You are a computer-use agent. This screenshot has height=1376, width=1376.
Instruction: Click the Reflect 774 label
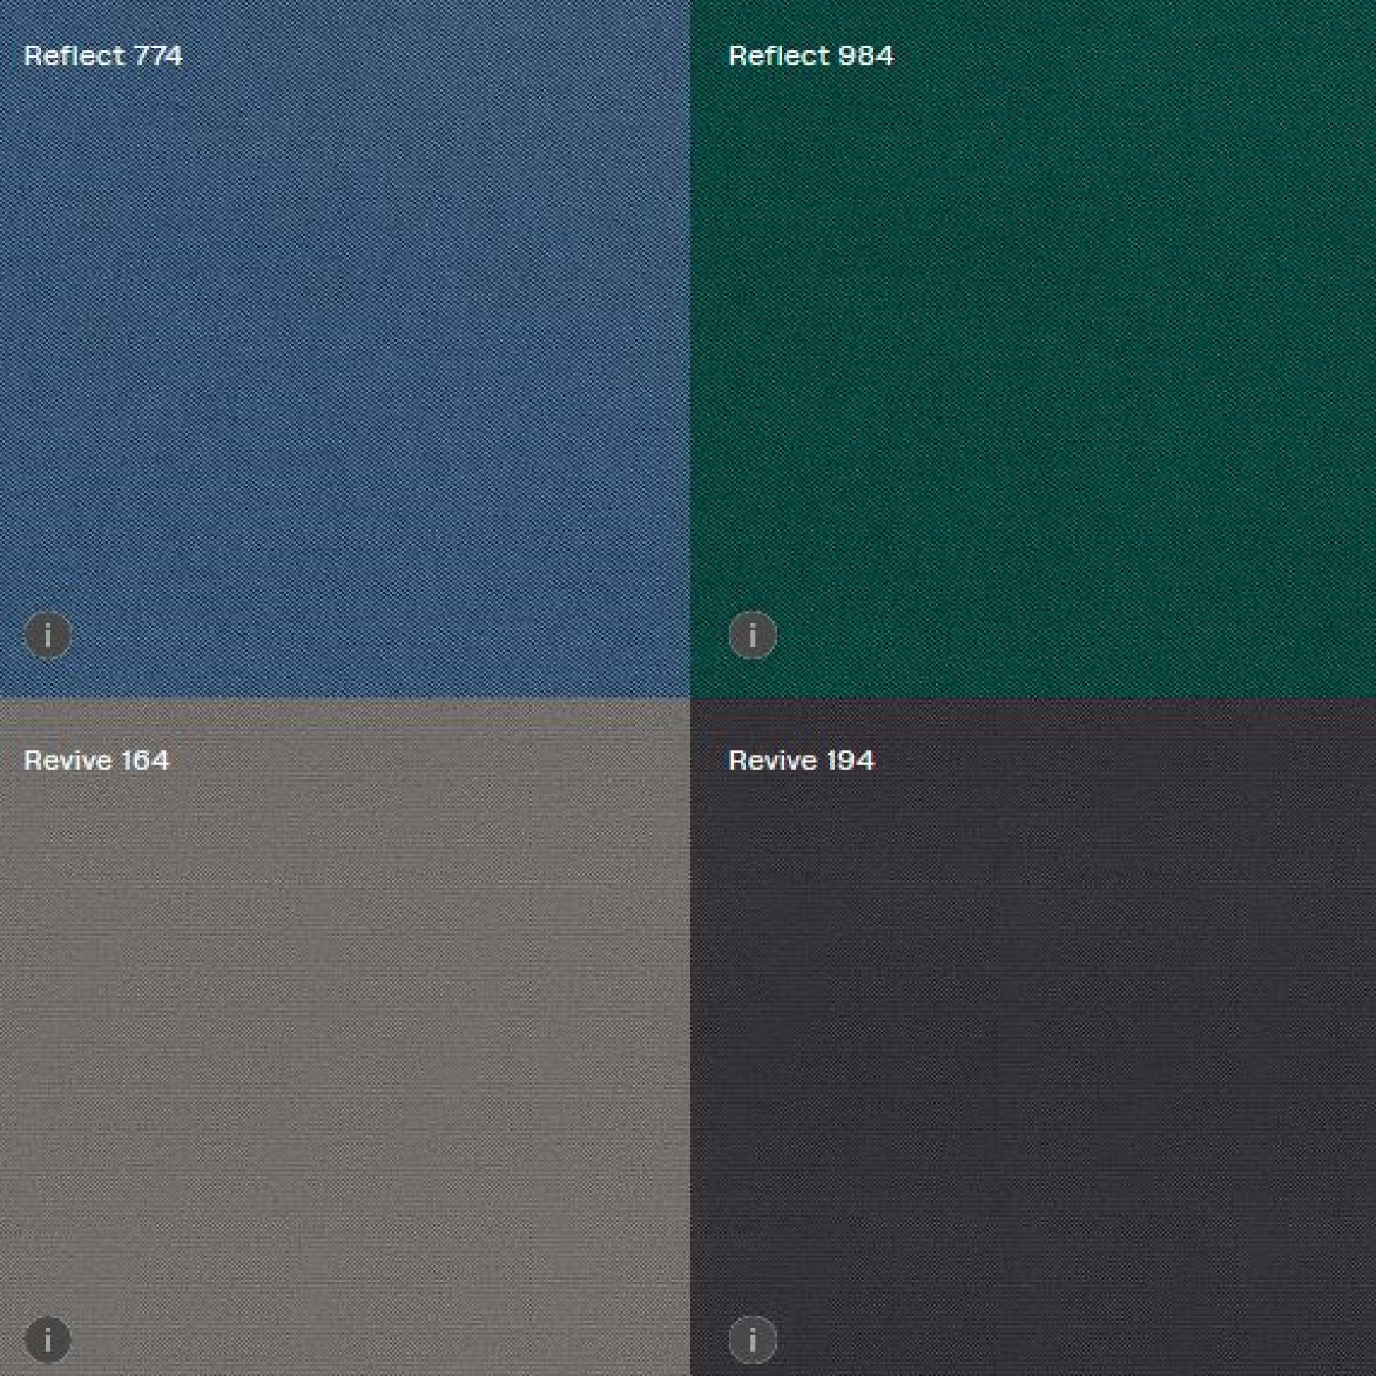click(103, 56)
